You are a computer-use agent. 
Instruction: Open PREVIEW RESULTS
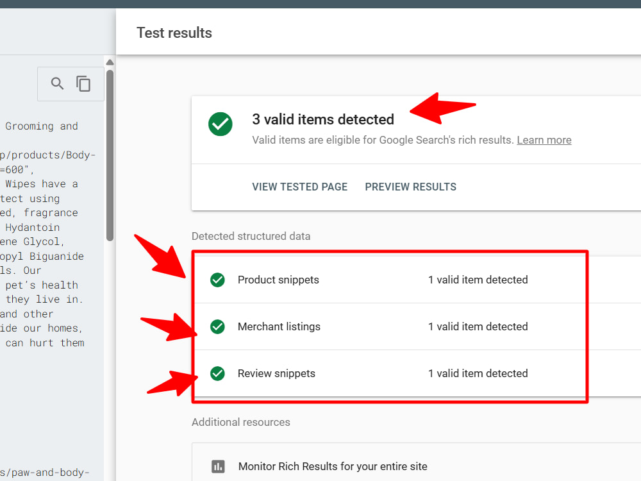pos(410,187)
